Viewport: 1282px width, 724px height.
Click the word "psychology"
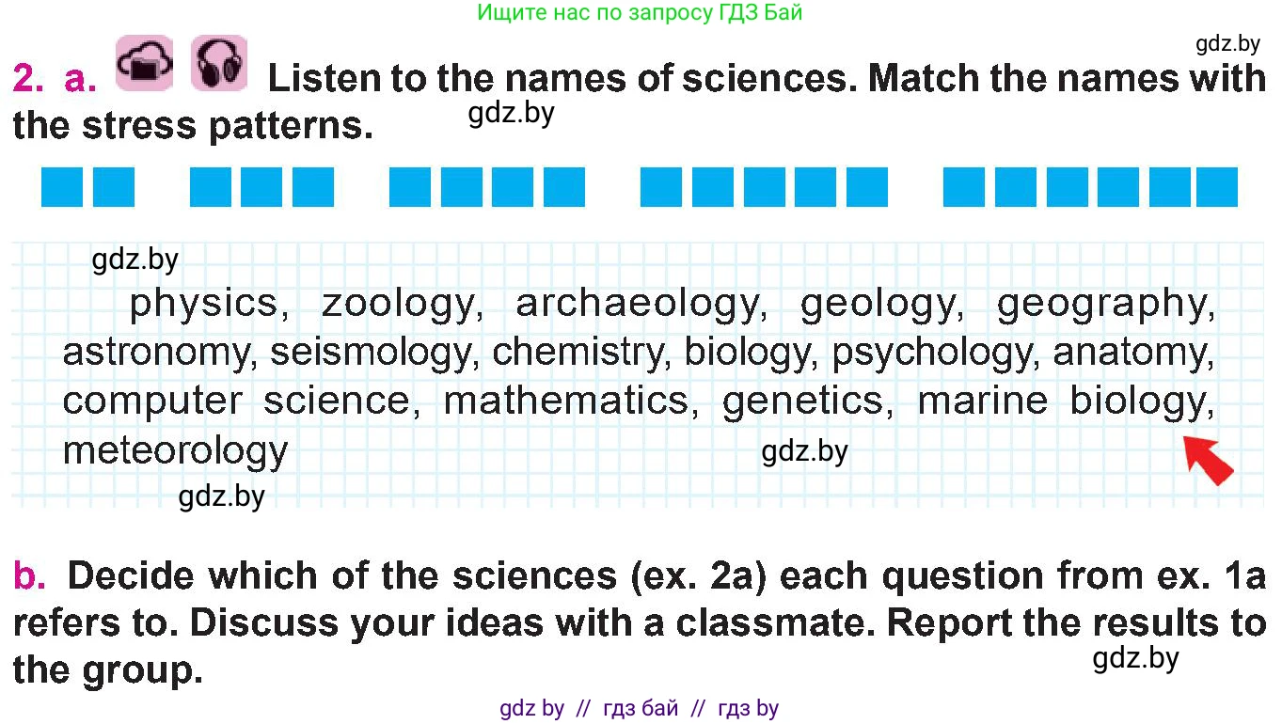[936, 353]
